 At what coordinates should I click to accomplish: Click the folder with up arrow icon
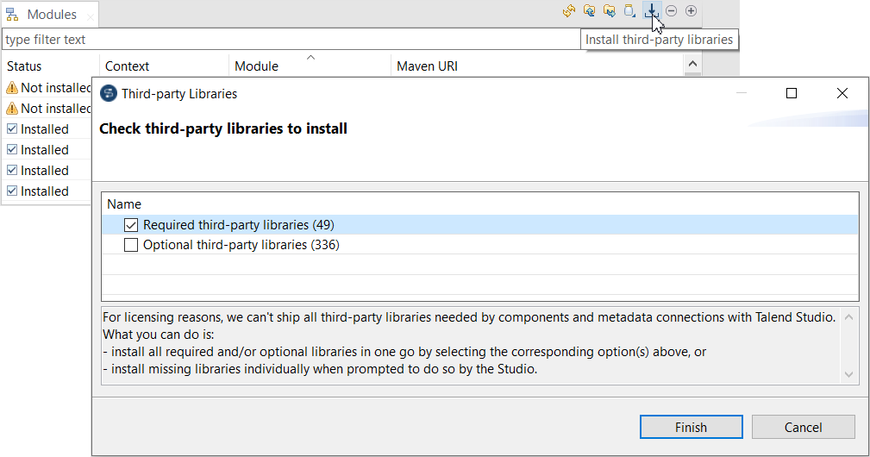click(x=590, y=11)
